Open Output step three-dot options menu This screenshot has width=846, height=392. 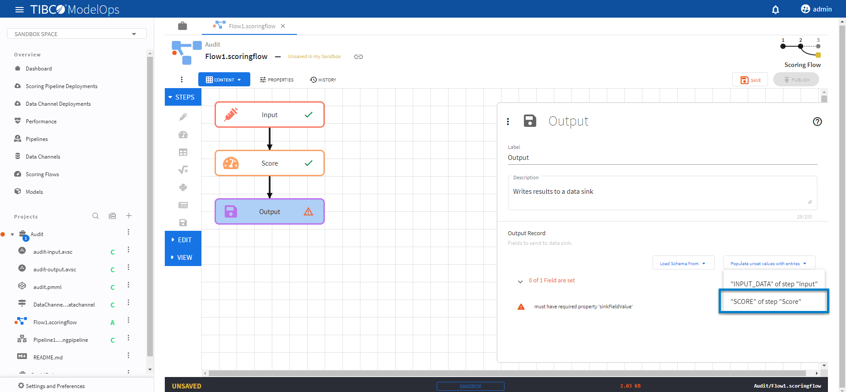[508, 122]
